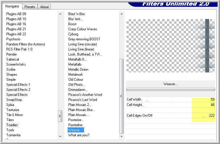220x144 pixels.
Task: Grab the filter list scrollbar thumb
Action: [122, 96]
